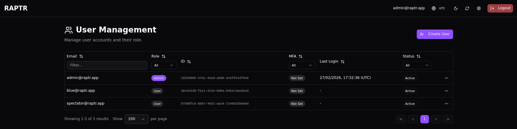Click the refresh icon in header

pyautogui.click(x=467, y=8)
